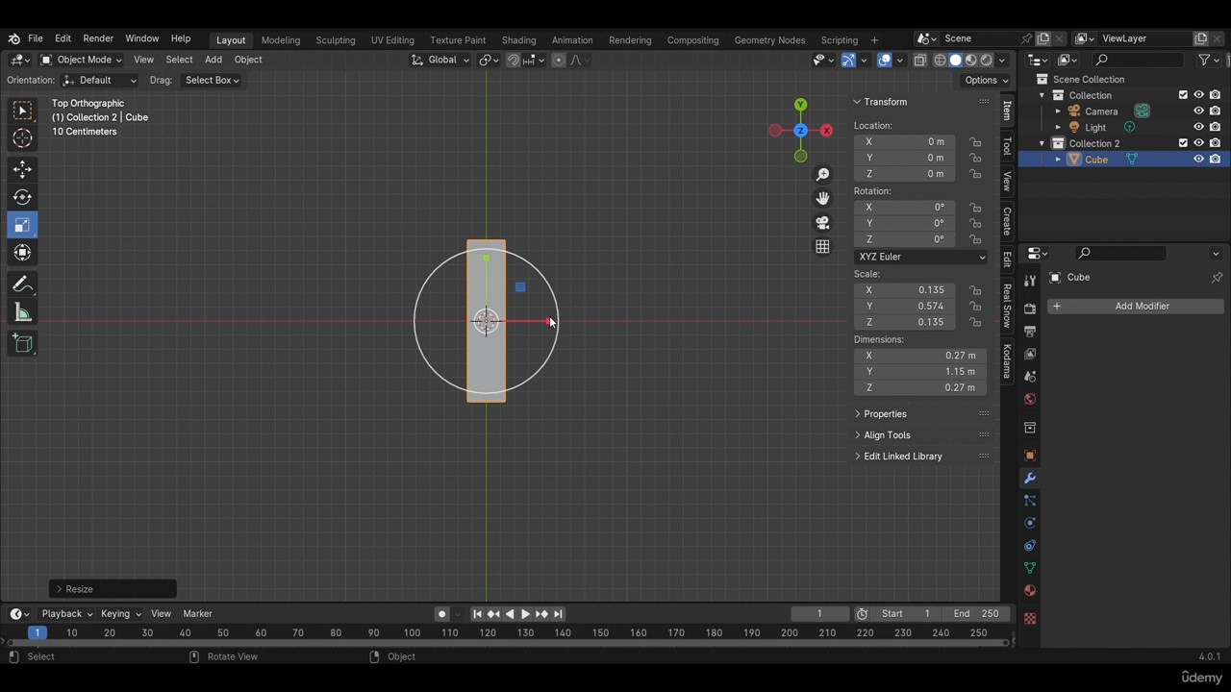Pin the Cube properties panel
The width and height of the screenshot is (1231, 692).
[1217, 278]
